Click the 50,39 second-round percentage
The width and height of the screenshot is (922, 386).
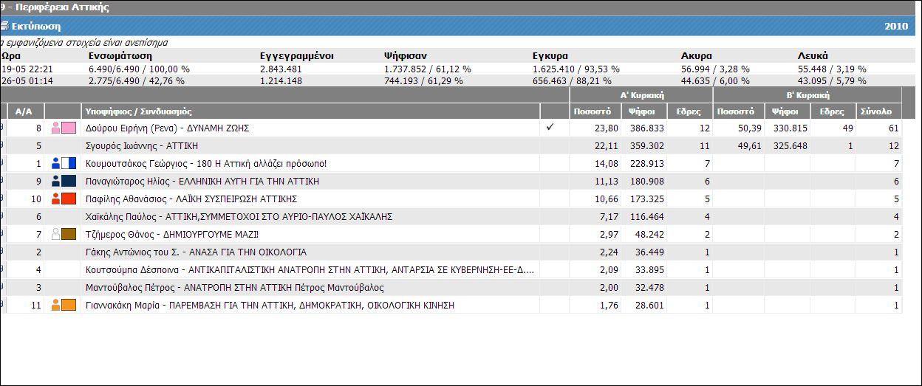coord(748,128)
